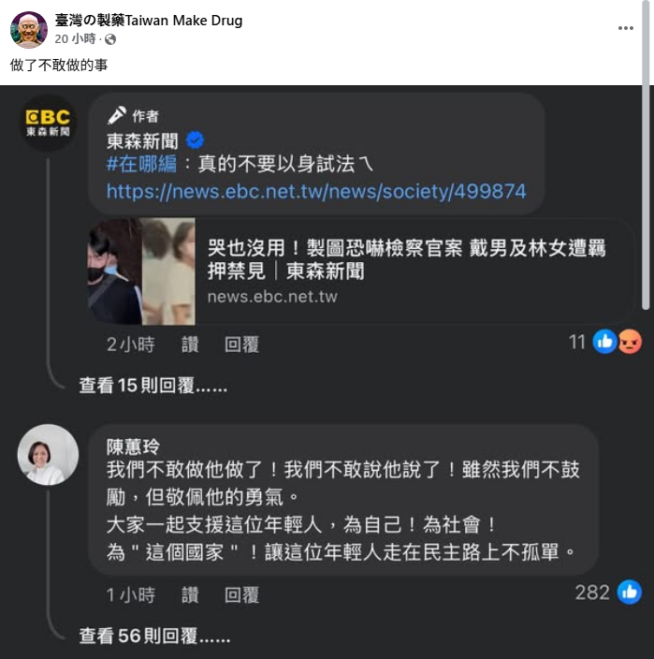Open the article preview thumbnail image

[141, 271]
